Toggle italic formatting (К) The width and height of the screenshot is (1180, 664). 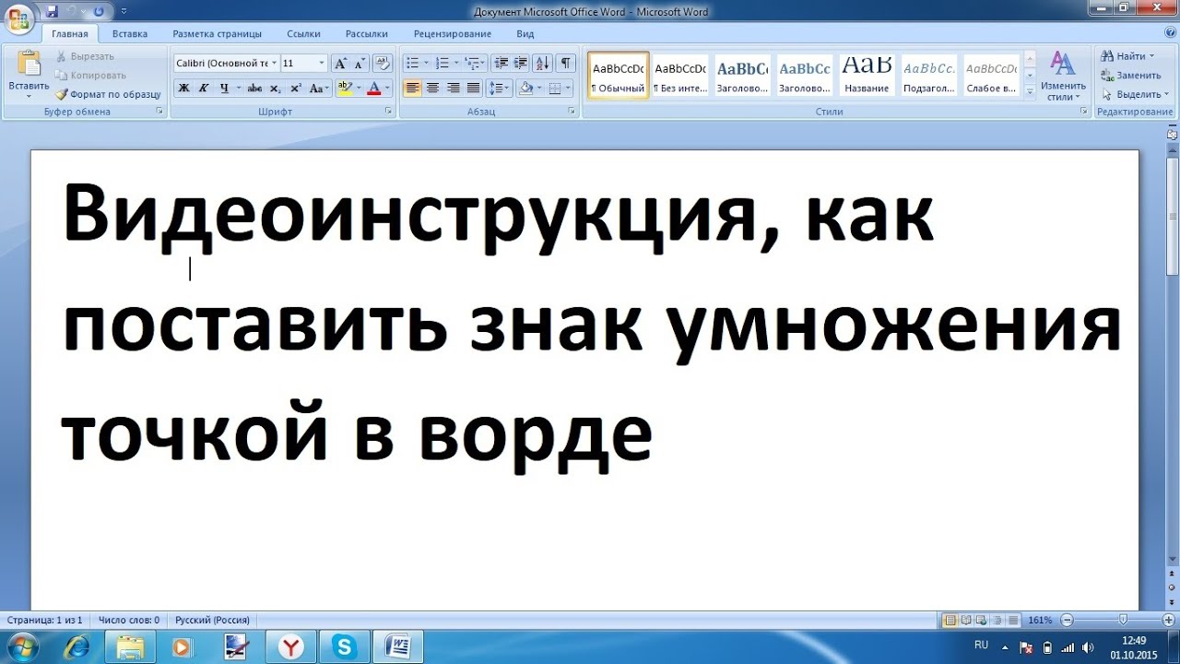[203, 89]
